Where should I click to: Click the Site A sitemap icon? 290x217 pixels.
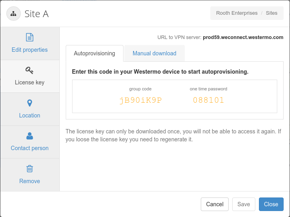click(x=14, y=14)
